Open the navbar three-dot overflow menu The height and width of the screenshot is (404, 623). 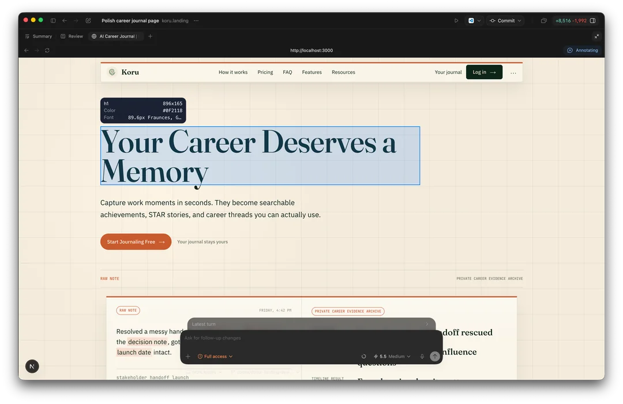513,73
